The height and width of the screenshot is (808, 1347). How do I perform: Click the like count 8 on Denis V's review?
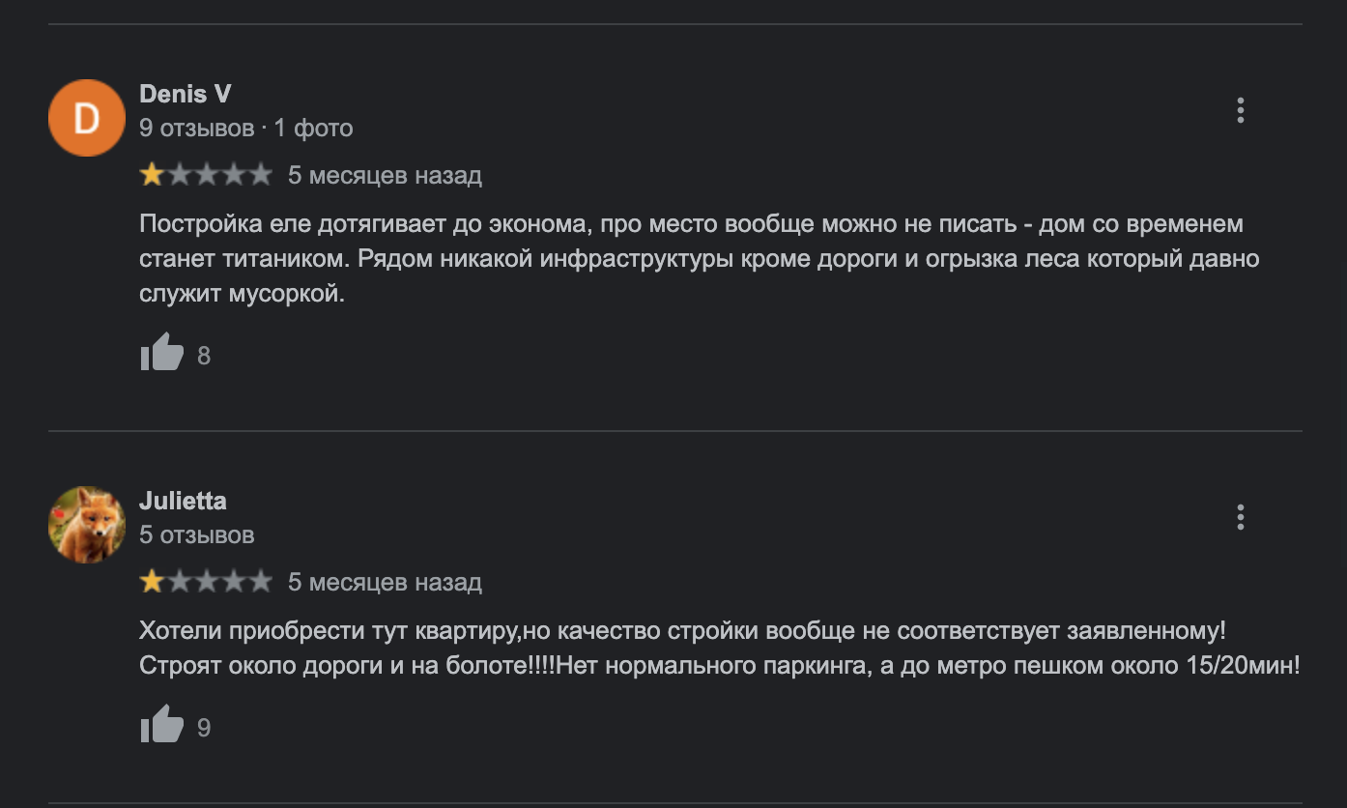click(x=204, y=356)
